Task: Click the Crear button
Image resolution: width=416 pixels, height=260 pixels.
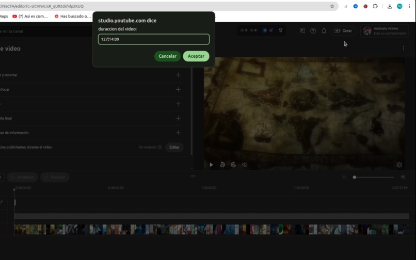Action: [x=343, y=31]
